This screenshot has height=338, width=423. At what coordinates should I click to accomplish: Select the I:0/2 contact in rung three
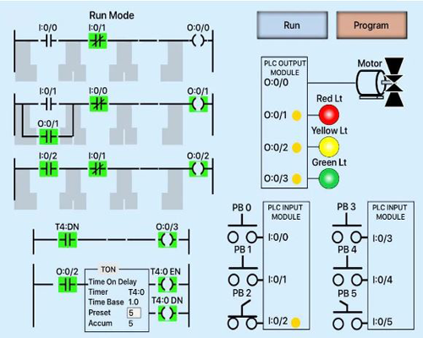[x=48, y=169]
